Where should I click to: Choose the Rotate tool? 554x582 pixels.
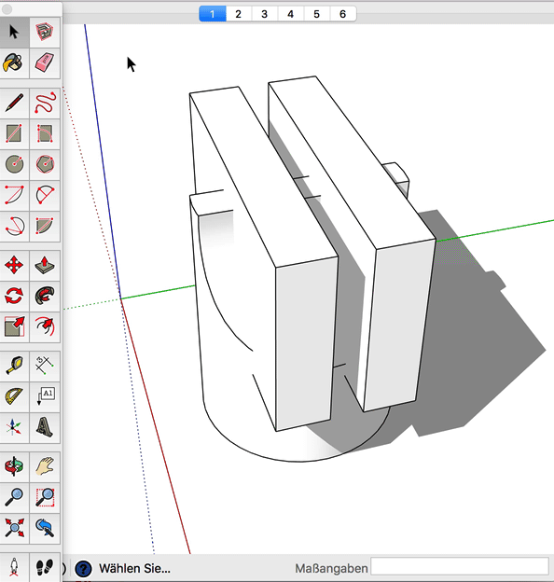14,296
